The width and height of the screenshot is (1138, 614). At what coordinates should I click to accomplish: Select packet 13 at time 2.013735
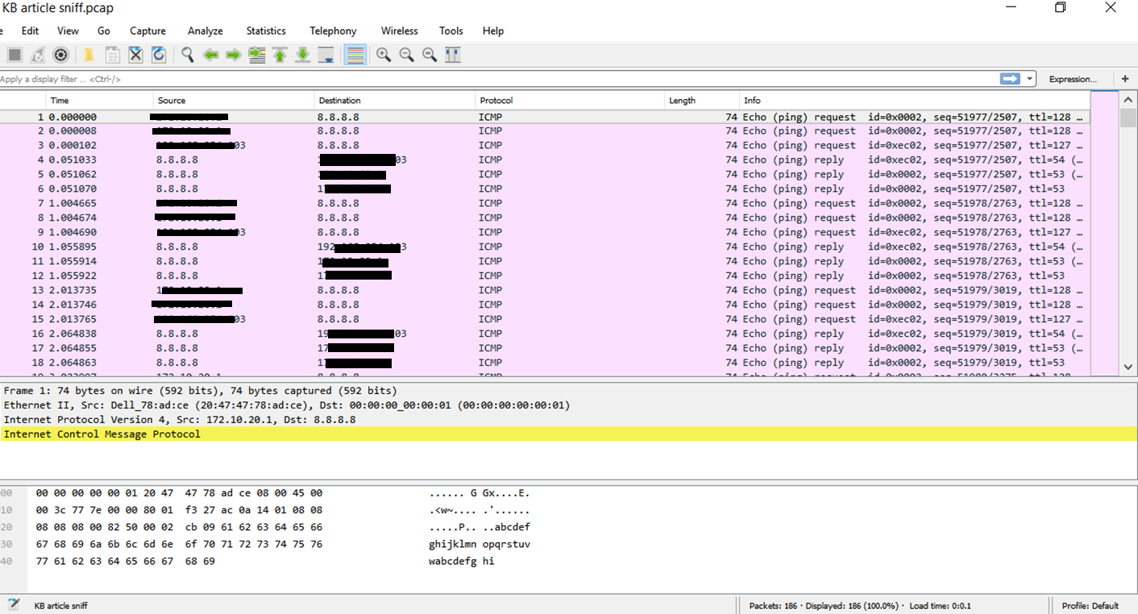coord(545,290)
